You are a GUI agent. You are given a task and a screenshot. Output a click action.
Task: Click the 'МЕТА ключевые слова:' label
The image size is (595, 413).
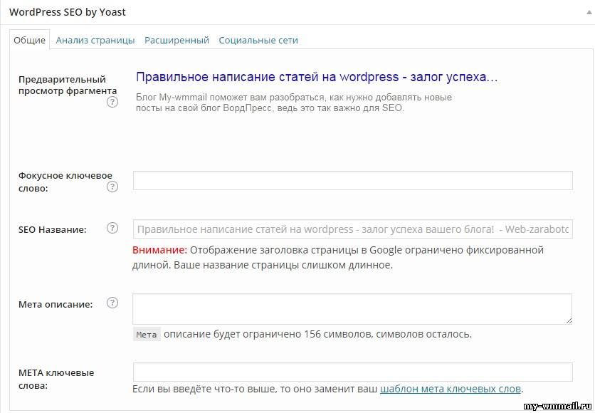(56, 380)
